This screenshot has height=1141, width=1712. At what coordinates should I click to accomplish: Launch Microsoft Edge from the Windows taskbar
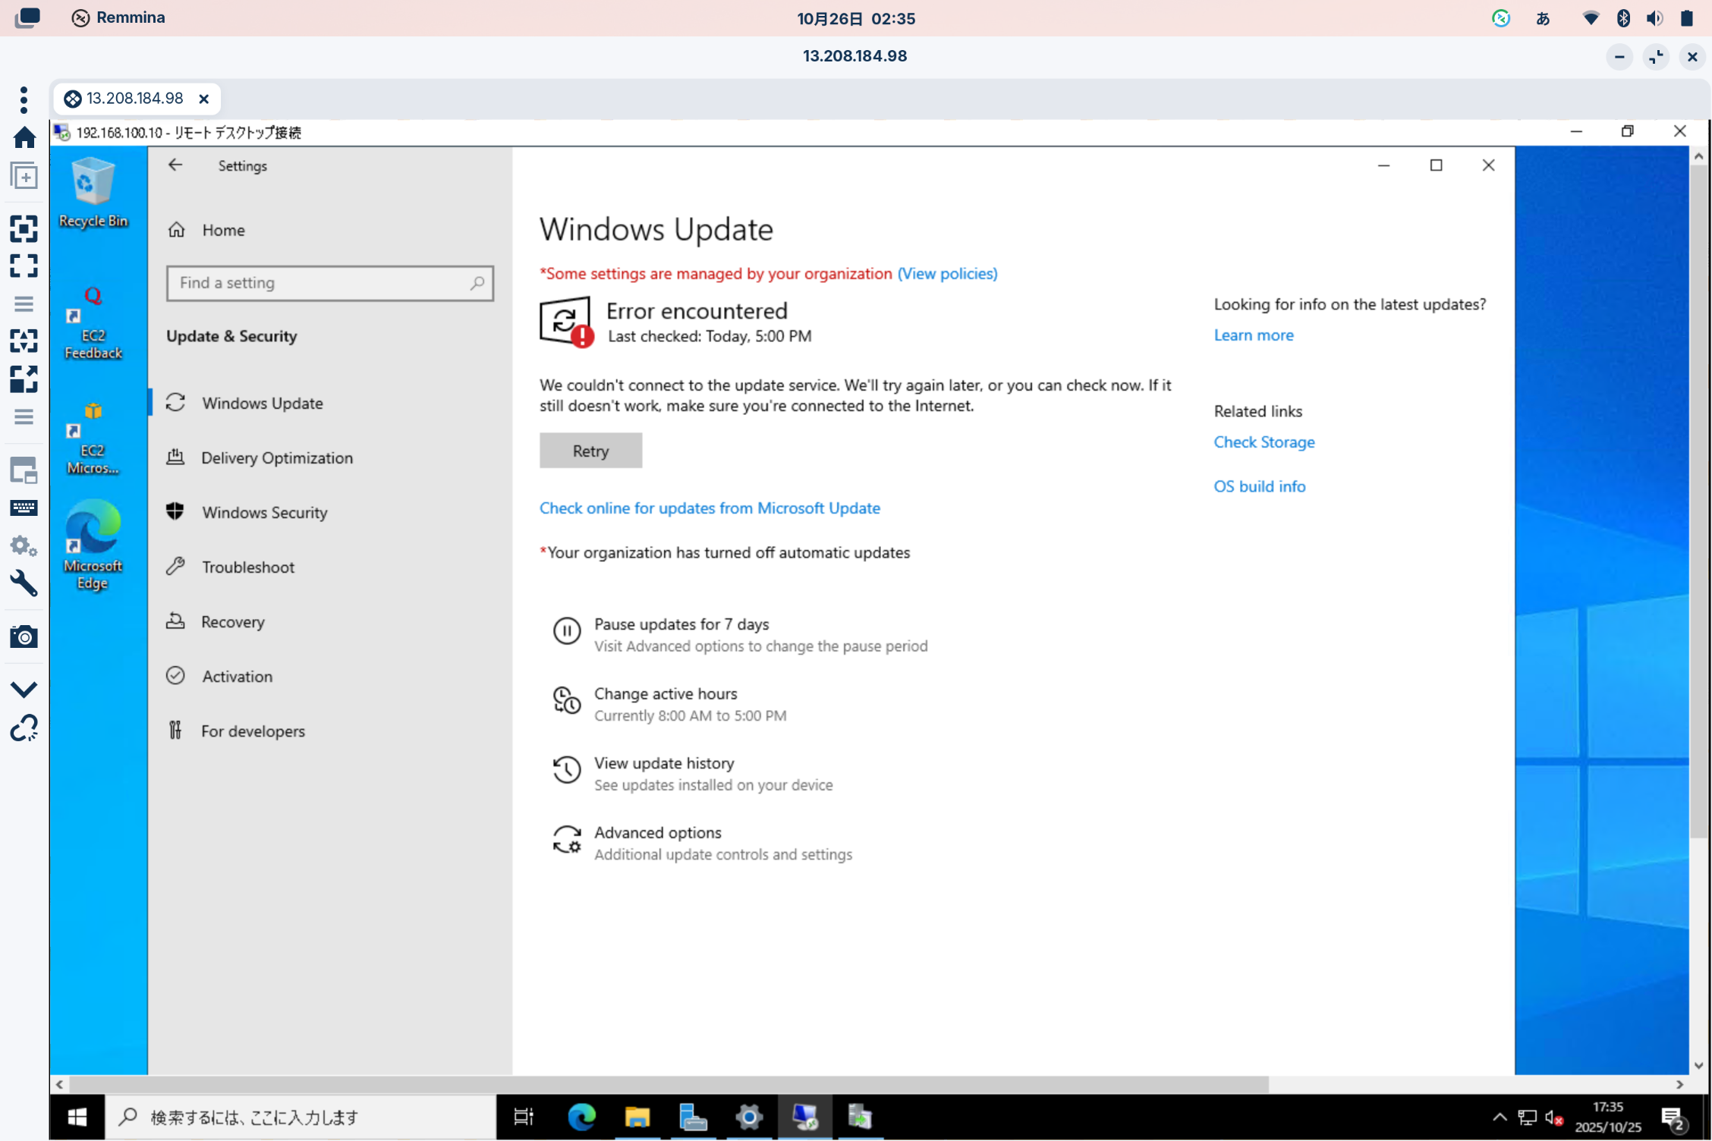[581, 1117]
